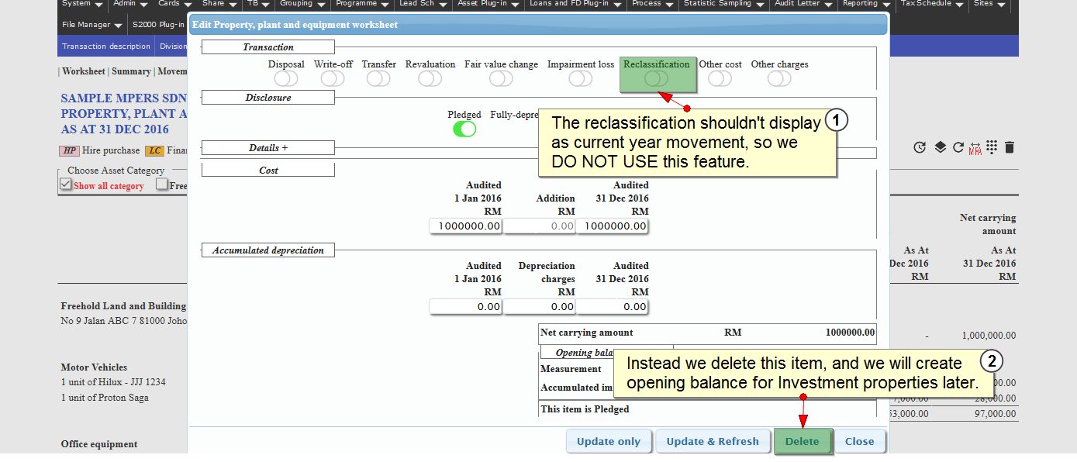Click the HP hire purchase badge

(70, 151)
